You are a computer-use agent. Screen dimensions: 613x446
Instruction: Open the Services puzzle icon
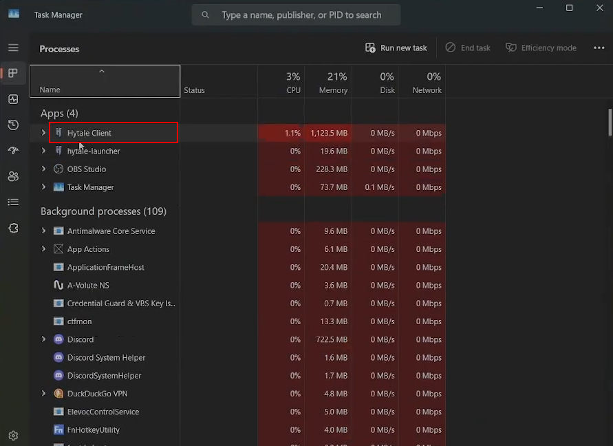click(13, 228)
